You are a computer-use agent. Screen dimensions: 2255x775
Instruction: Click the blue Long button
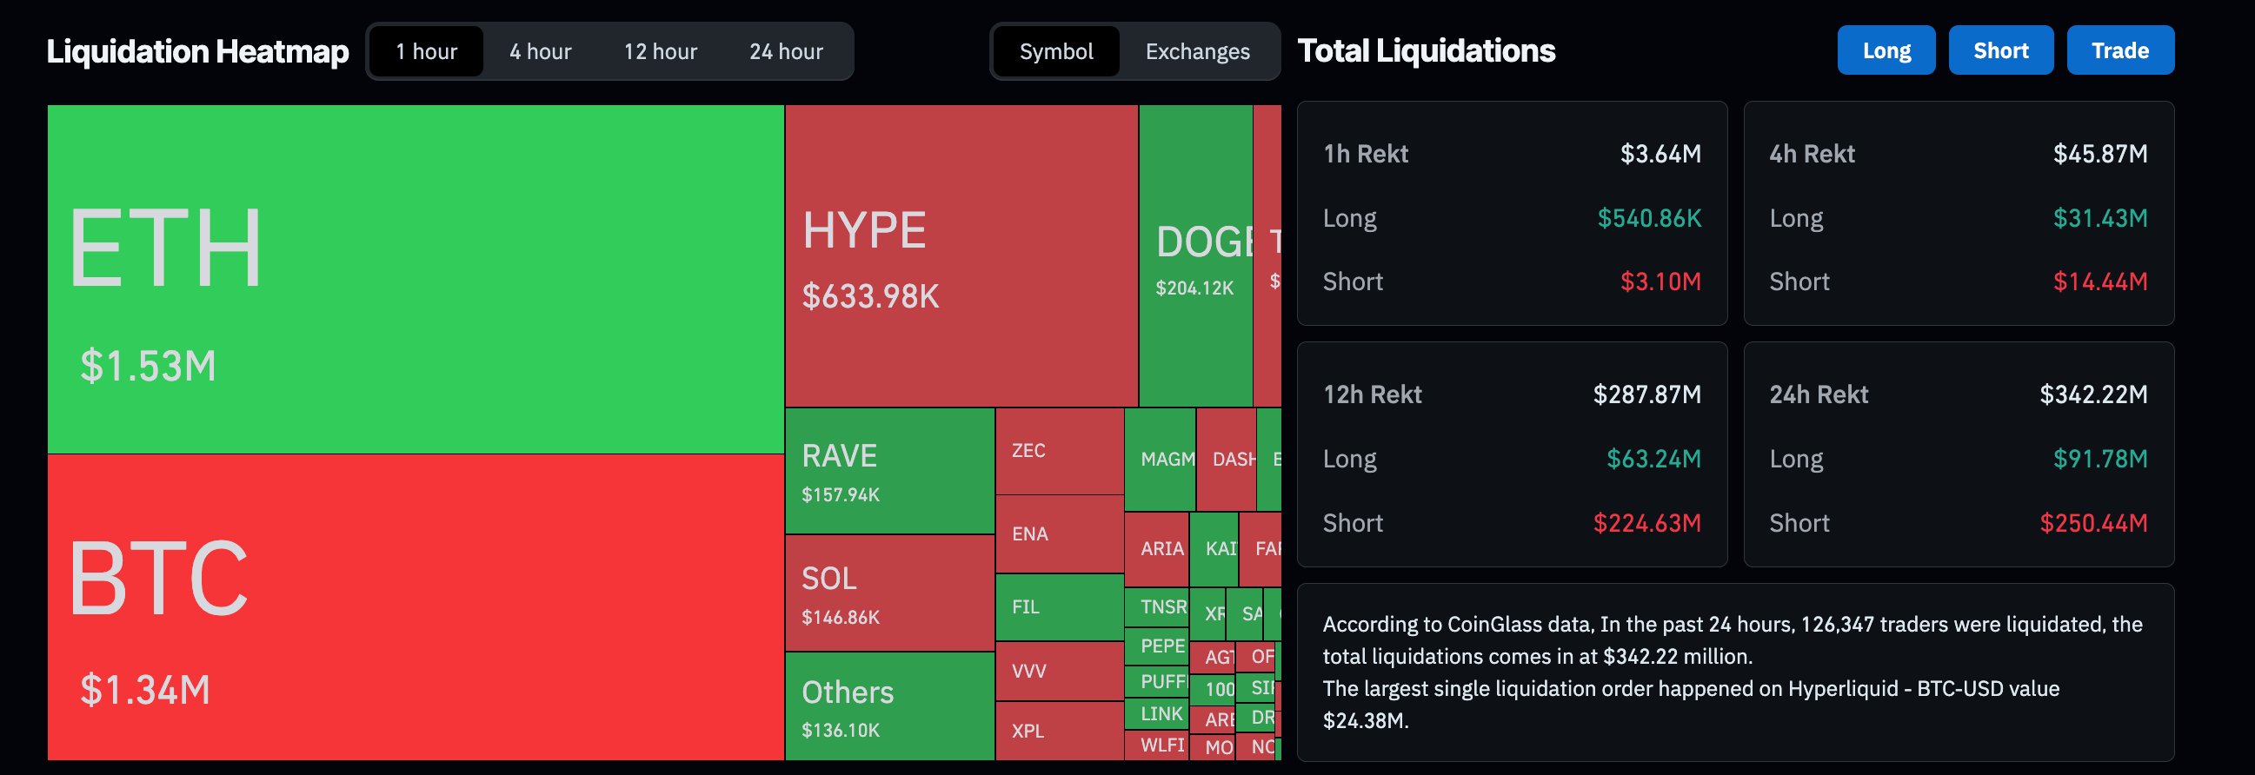click(x=1885, y=50)
